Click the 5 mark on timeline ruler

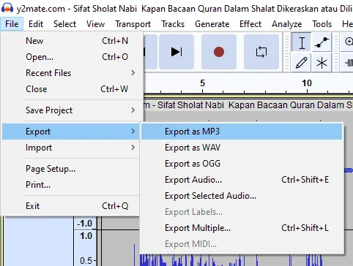(x=202, y=83)
